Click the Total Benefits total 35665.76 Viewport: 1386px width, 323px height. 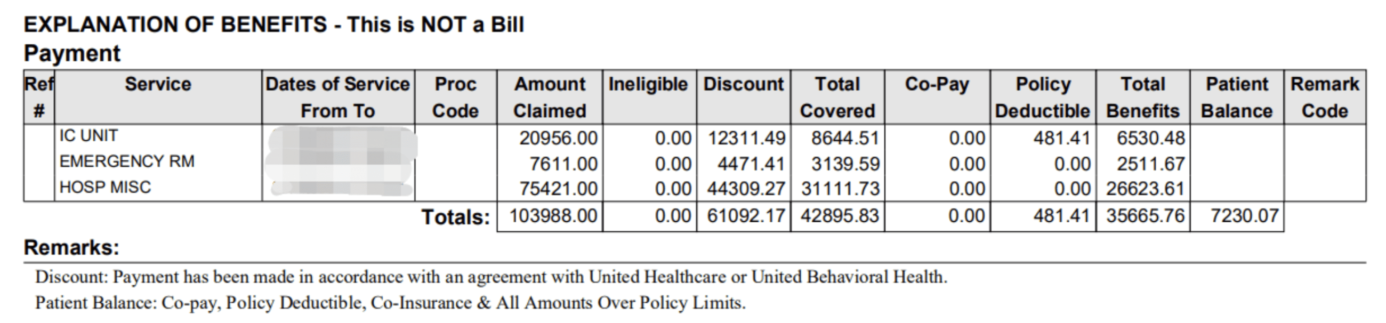[x=1145, y=216]
